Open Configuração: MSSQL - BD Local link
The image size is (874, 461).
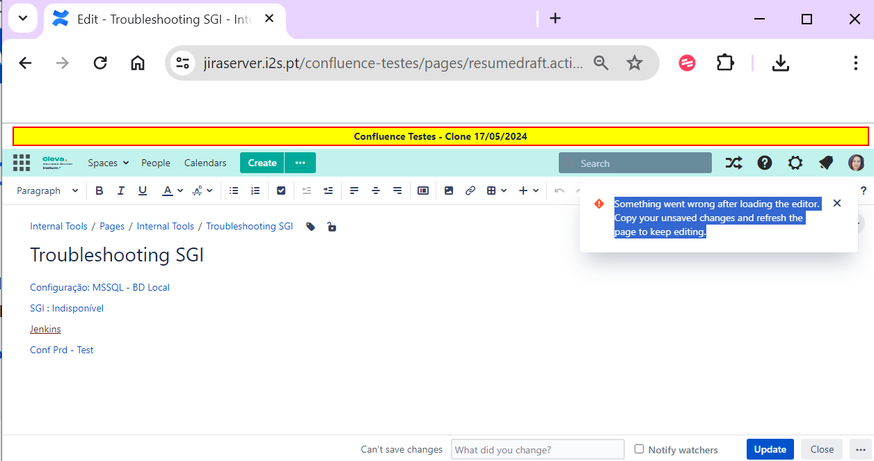click(100, 287)
